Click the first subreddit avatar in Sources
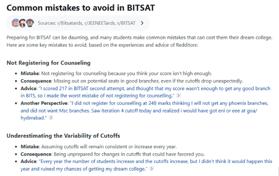Screen dimensions: 279x176 coord(16,23)
